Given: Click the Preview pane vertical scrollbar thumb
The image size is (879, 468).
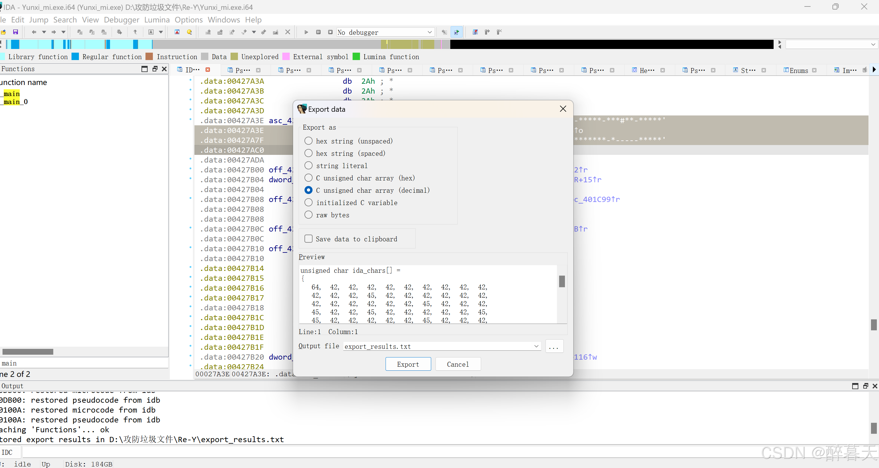Looking at the screenshot, I should pyautogui.click(x=562, y=281).
